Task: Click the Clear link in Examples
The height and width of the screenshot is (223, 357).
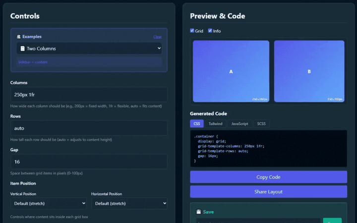Action: [x=158, y=37]
